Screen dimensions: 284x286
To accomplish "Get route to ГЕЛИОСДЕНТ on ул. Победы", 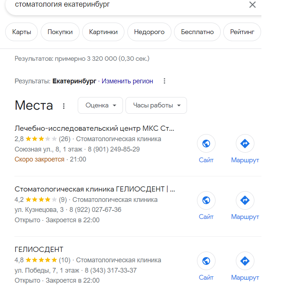I will tap(245, 261).
